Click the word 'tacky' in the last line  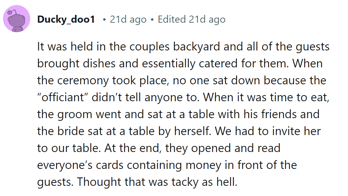pos(185,182)
